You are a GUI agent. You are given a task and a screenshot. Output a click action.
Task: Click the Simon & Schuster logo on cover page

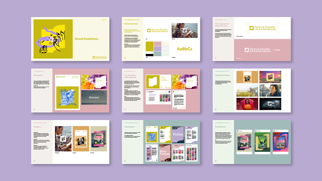100,57
